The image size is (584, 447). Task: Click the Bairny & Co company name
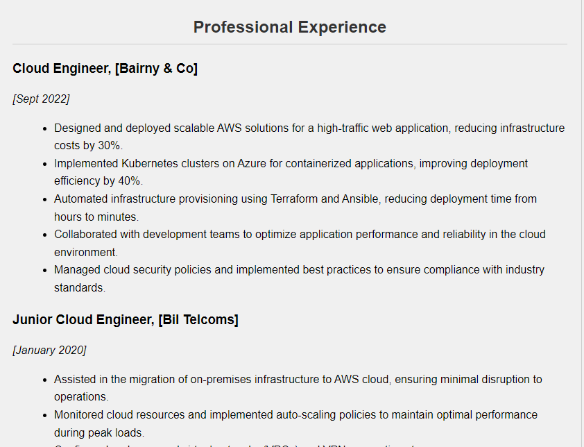(x=157, y=68)
